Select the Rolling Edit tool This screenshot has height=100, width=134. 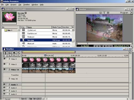coord(14,53)
